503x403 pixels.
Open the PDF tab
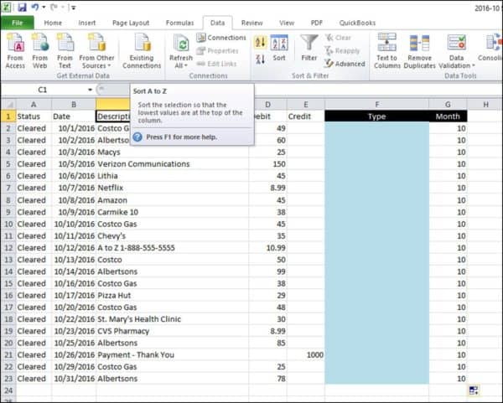pyautogui.click(x=317, y=23)
